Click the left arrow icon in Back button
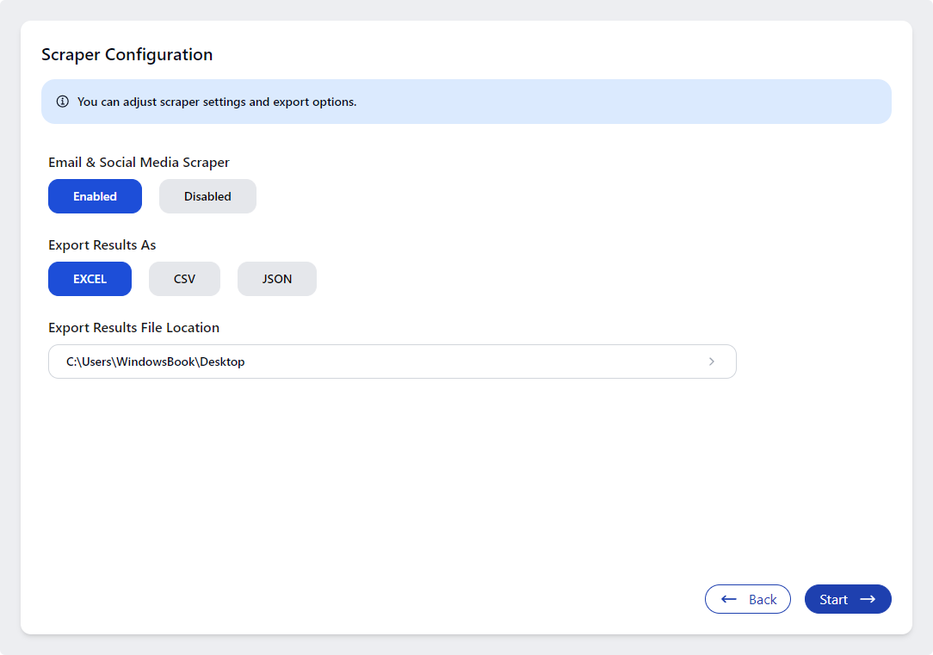Viewport: 933px width, 655px height. point(729,599)
